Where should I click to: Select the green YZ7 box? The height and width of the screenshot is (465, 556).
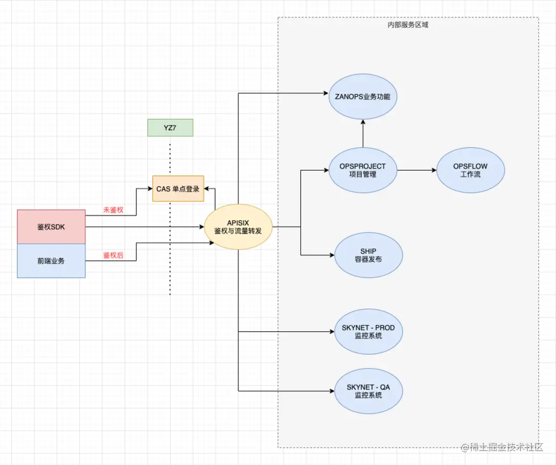[170, 128]
